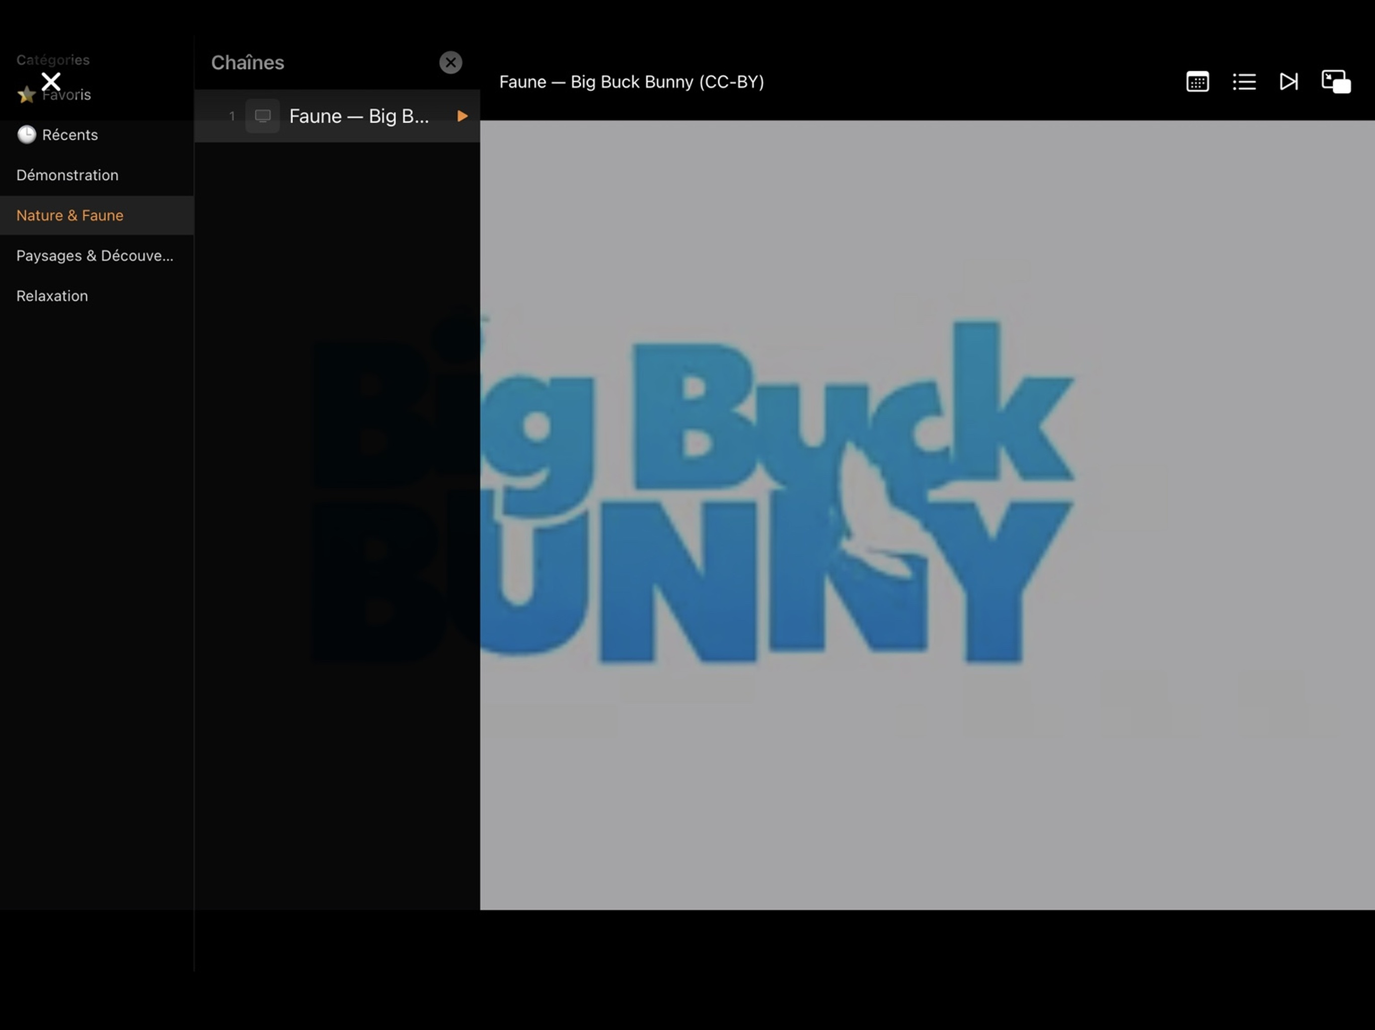The width and height of the screenshot is (1375, 1030).
Task: Click the title Faune — Big Buck Bunny (CC-BY)
Action: tap(632, 82)
